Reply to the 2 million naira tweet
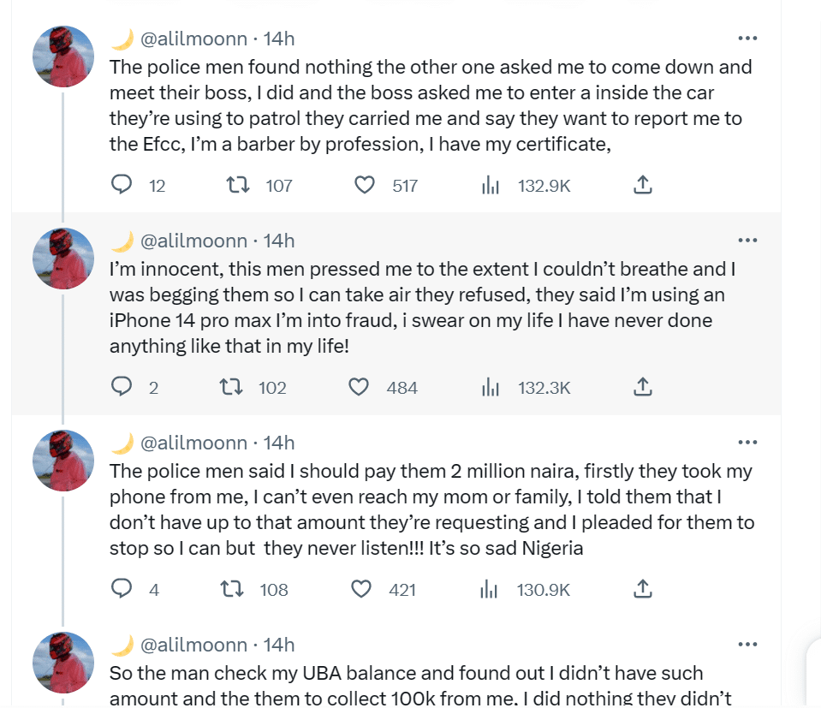 122,589
